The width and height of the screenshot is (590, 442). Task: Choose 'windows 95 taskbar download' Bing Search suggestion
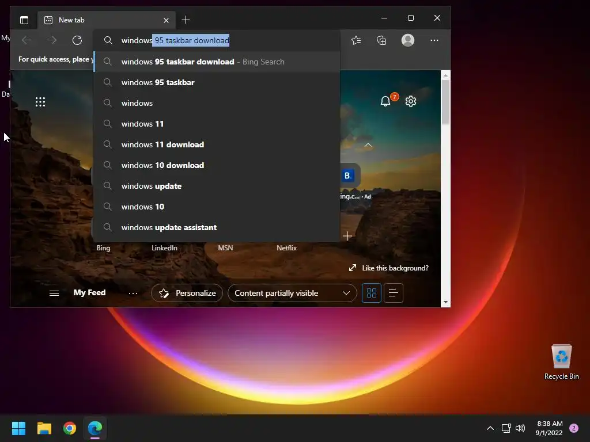click(217, 62)
